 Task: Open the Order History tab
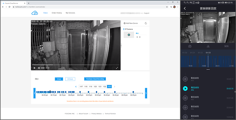pos(57,13)
